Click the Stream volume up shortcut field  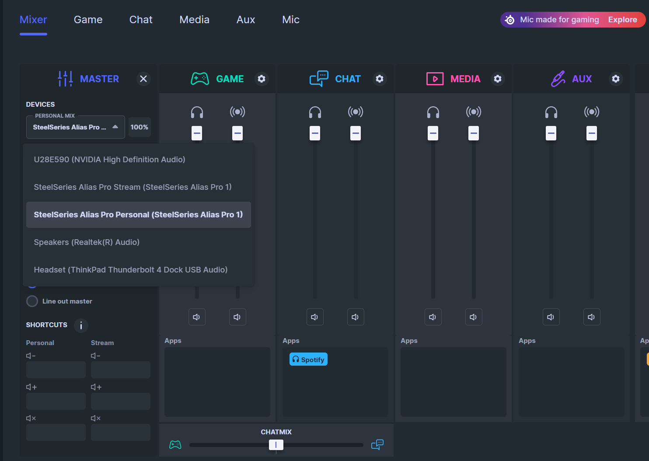coord(121,401)
